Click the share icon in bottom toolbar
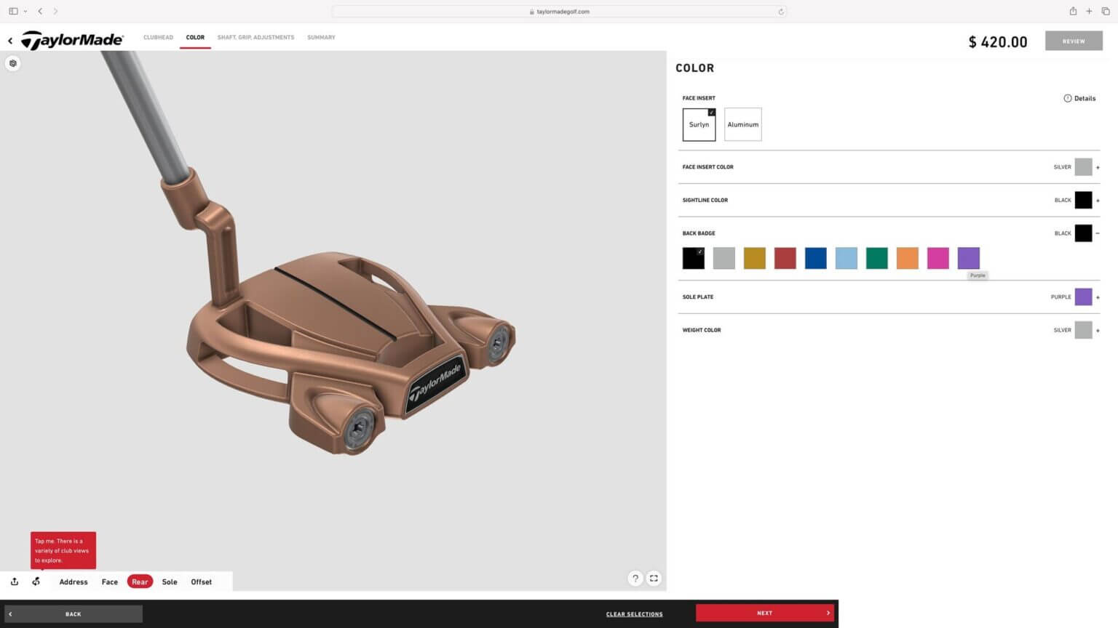Image resolution: width=1118 pixels, height=628 pixels. coord(15,581)
